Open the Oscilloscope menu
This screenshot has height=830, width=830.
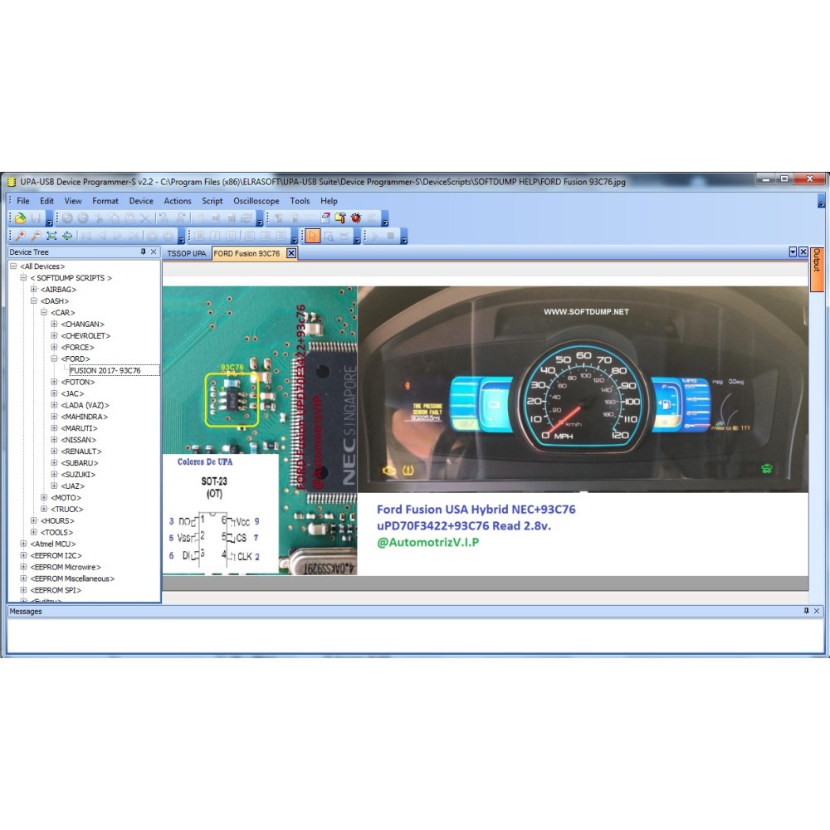(x=256, y=201)
